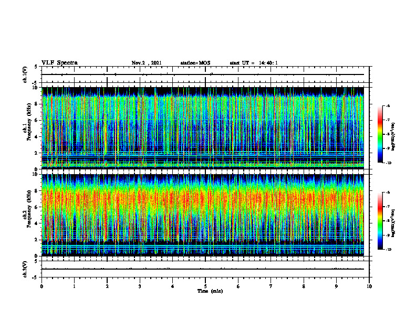
Task: Click the "-9" label on lower colorbar
Action: pyautogui.click(x=388, y=235)
